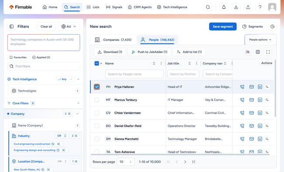This screenshot has height=172, width=284.
Task: Click the Find filters search field
Action: [x=44, y=66]
